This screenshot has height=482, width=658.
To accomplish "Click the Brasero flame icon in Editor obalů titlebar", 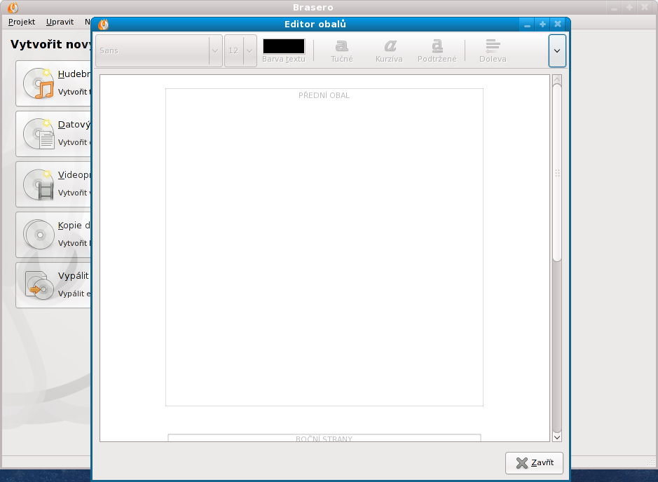I will (x=103, y=25).
